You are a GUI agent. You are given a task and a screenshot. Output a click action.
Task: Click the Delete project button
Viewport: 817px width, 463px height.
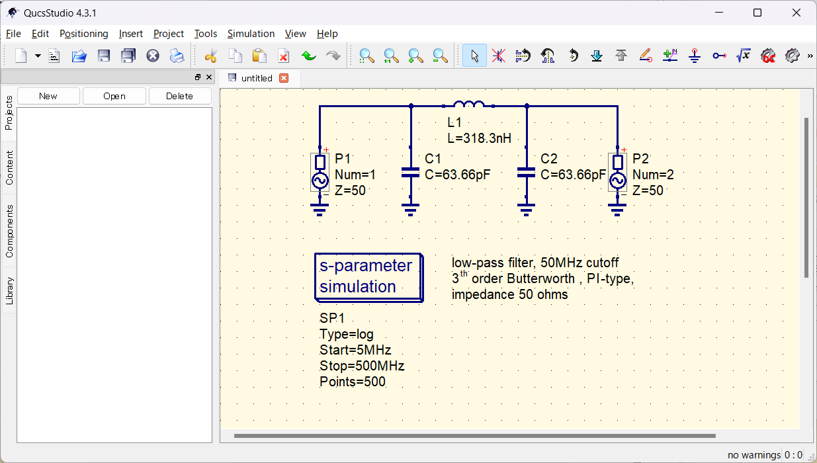pyautogui.click(x=179, y=95)
